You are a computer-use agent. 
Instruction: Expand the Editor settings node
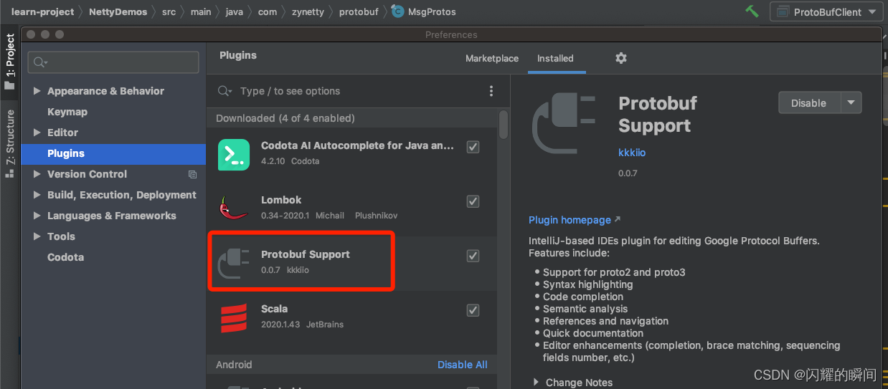[x=37, y=133]
